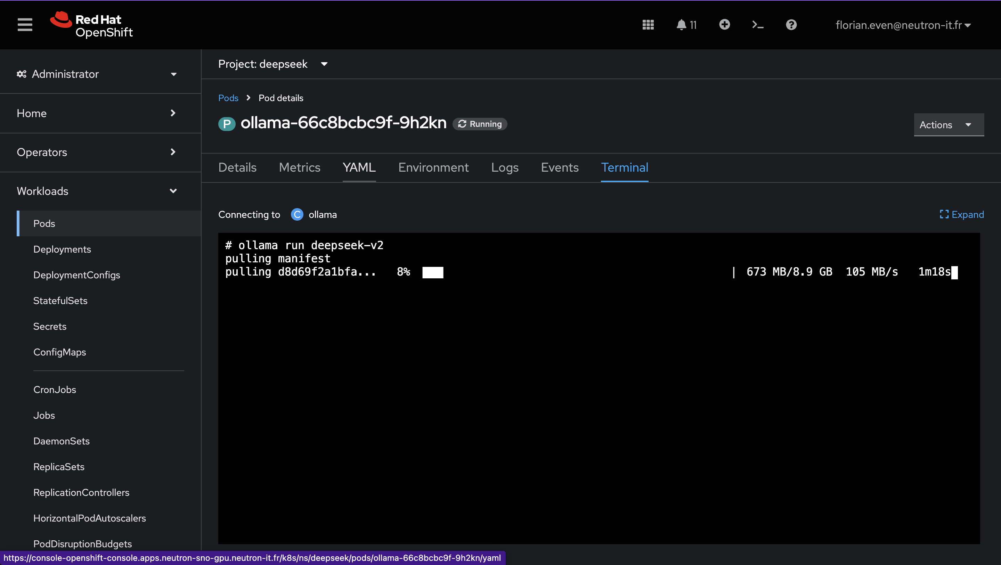Viewport: 1001px width, 565px height.
Task: Click the Pods breadcrumb link
Action: (x=228, y=98)
